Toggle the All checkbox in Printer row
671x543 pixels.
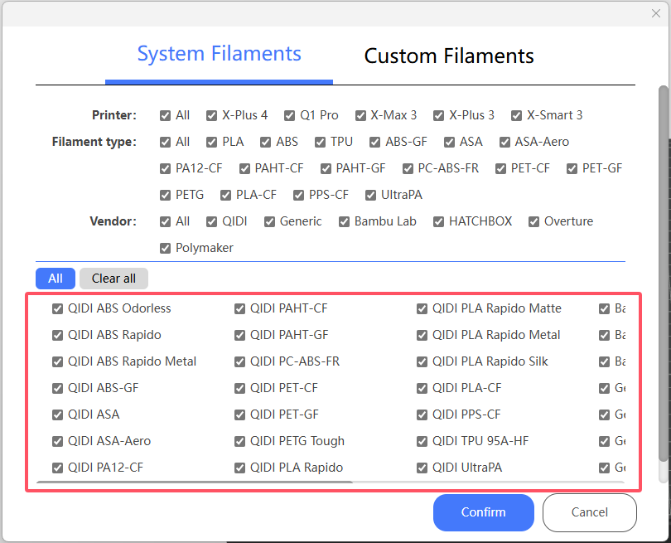tap(165, 115)
